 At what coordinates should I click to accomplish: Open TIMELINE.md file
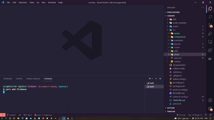click(185, 100)
